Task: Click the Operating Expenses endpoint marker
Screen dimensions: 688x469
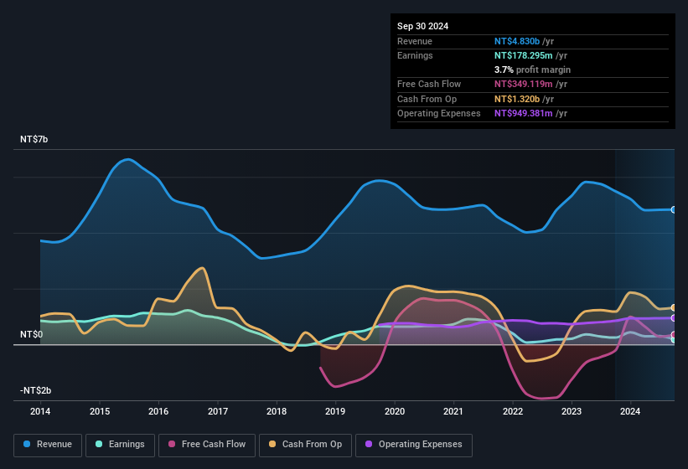Action: tap(674, 318)
